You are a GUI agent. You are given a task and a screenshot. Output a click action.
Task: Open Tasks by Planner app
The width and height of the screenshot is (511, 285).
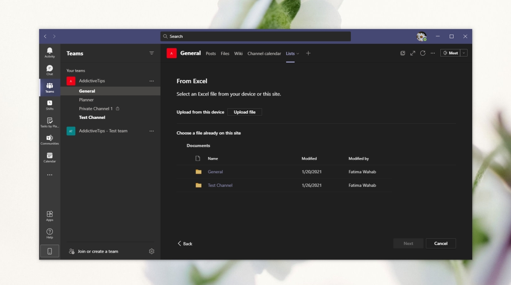click(x=50, y=122)
